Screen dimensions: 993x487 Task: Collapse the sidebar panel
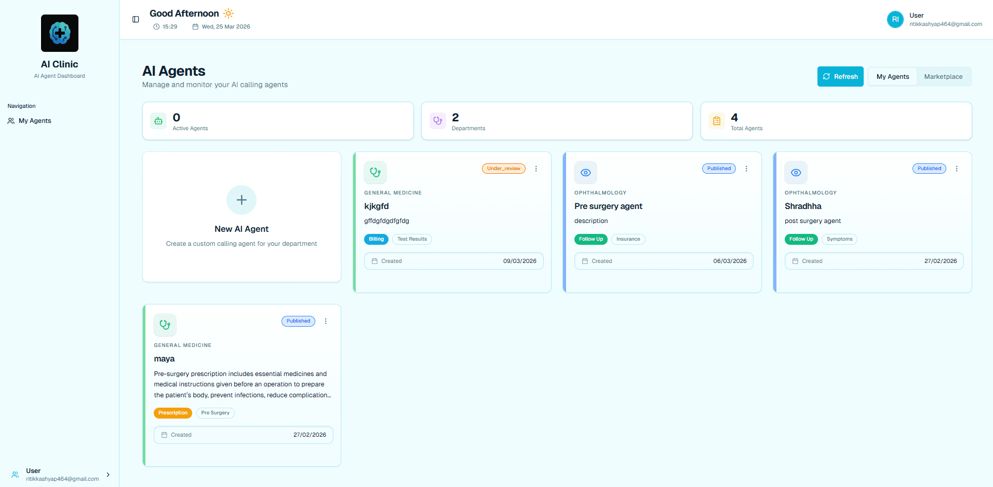[136, 19]
